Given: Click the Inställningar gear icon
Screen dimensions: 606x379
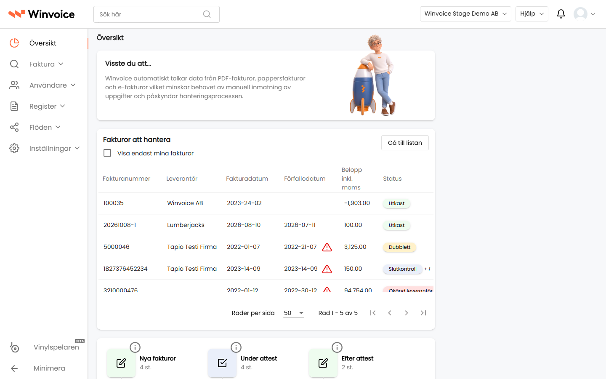Looking at the screenshot, I should pyautogui.click(x=14, y=148).
